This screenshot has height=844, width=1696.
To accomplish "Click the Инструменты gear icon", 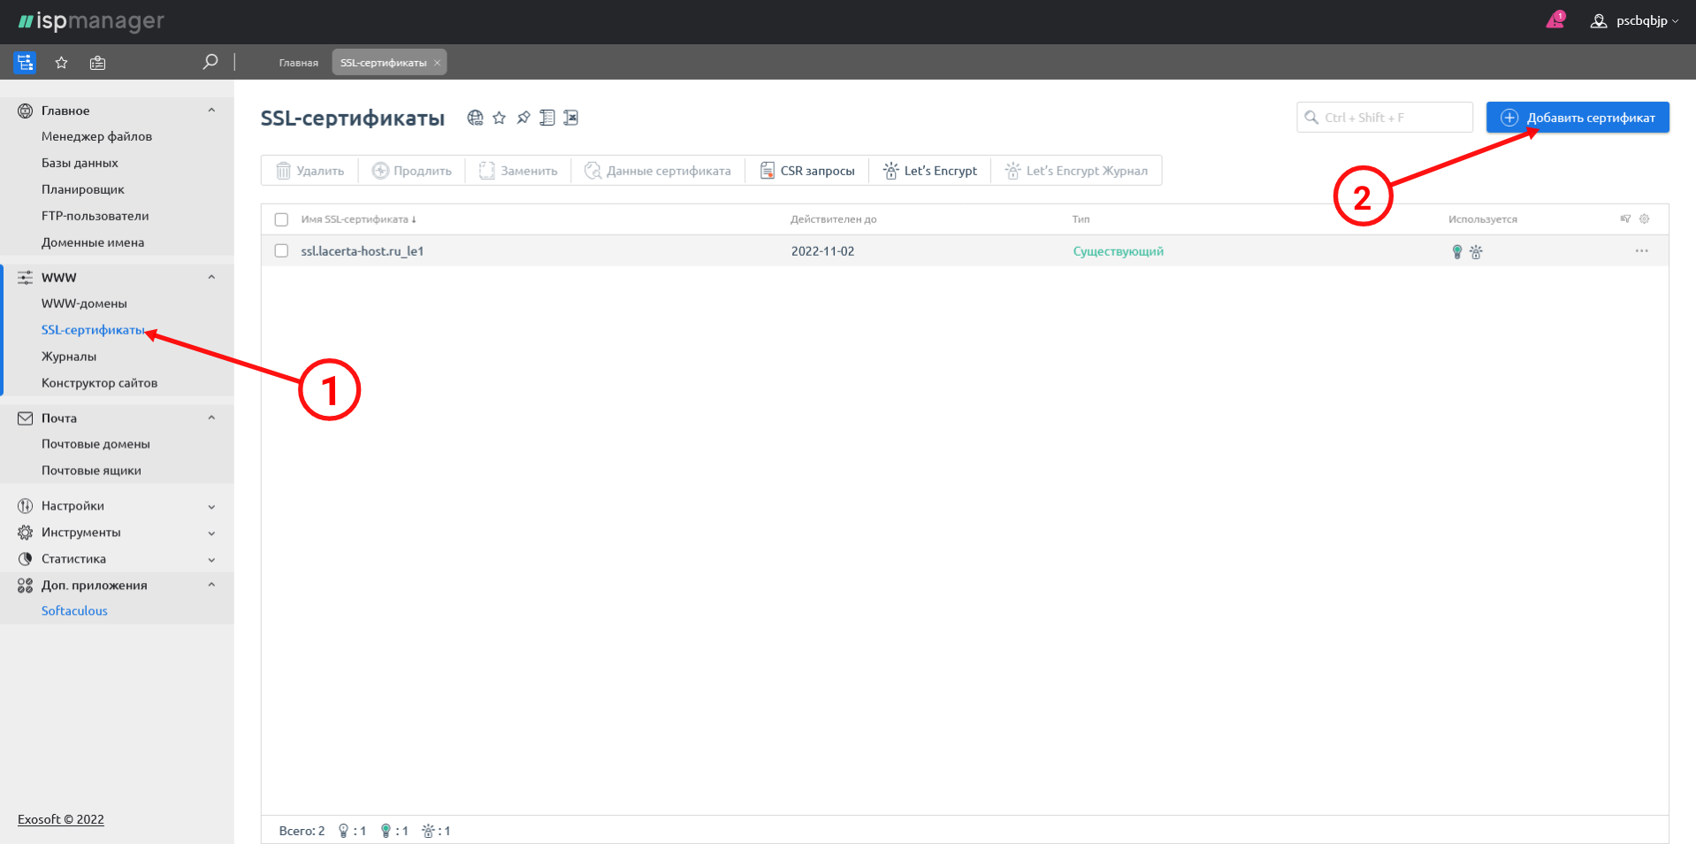I will [x=25, y=533].
